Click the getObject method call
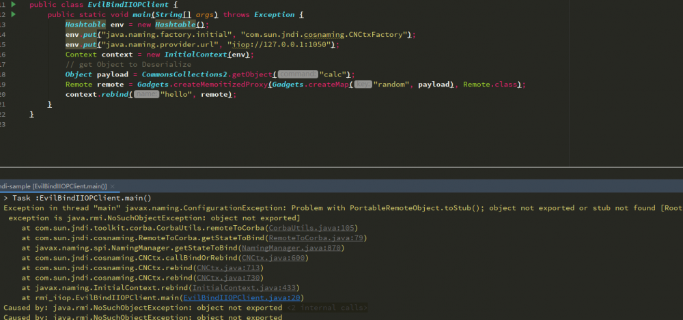Viewport: 683px width, 320px height. [252, 74]
